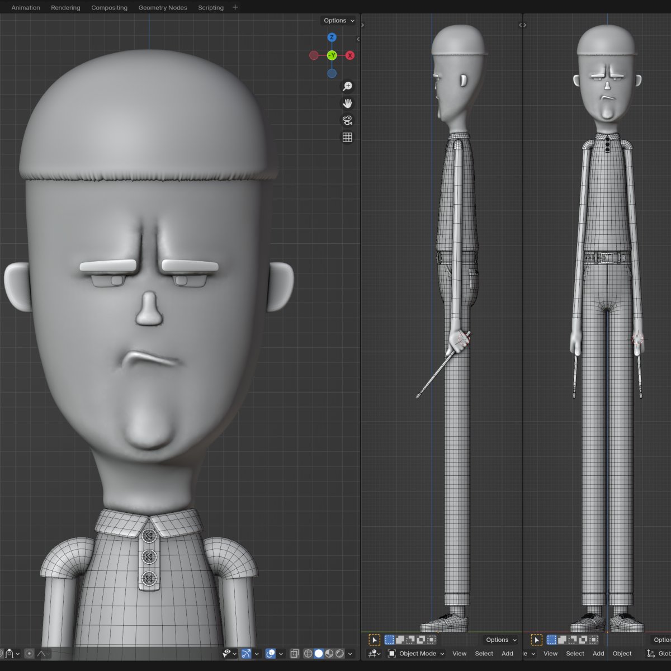The image size is (671, 671).
Task: Click the negative Z axis gizmo circle
Action: [x=332, y=73]
